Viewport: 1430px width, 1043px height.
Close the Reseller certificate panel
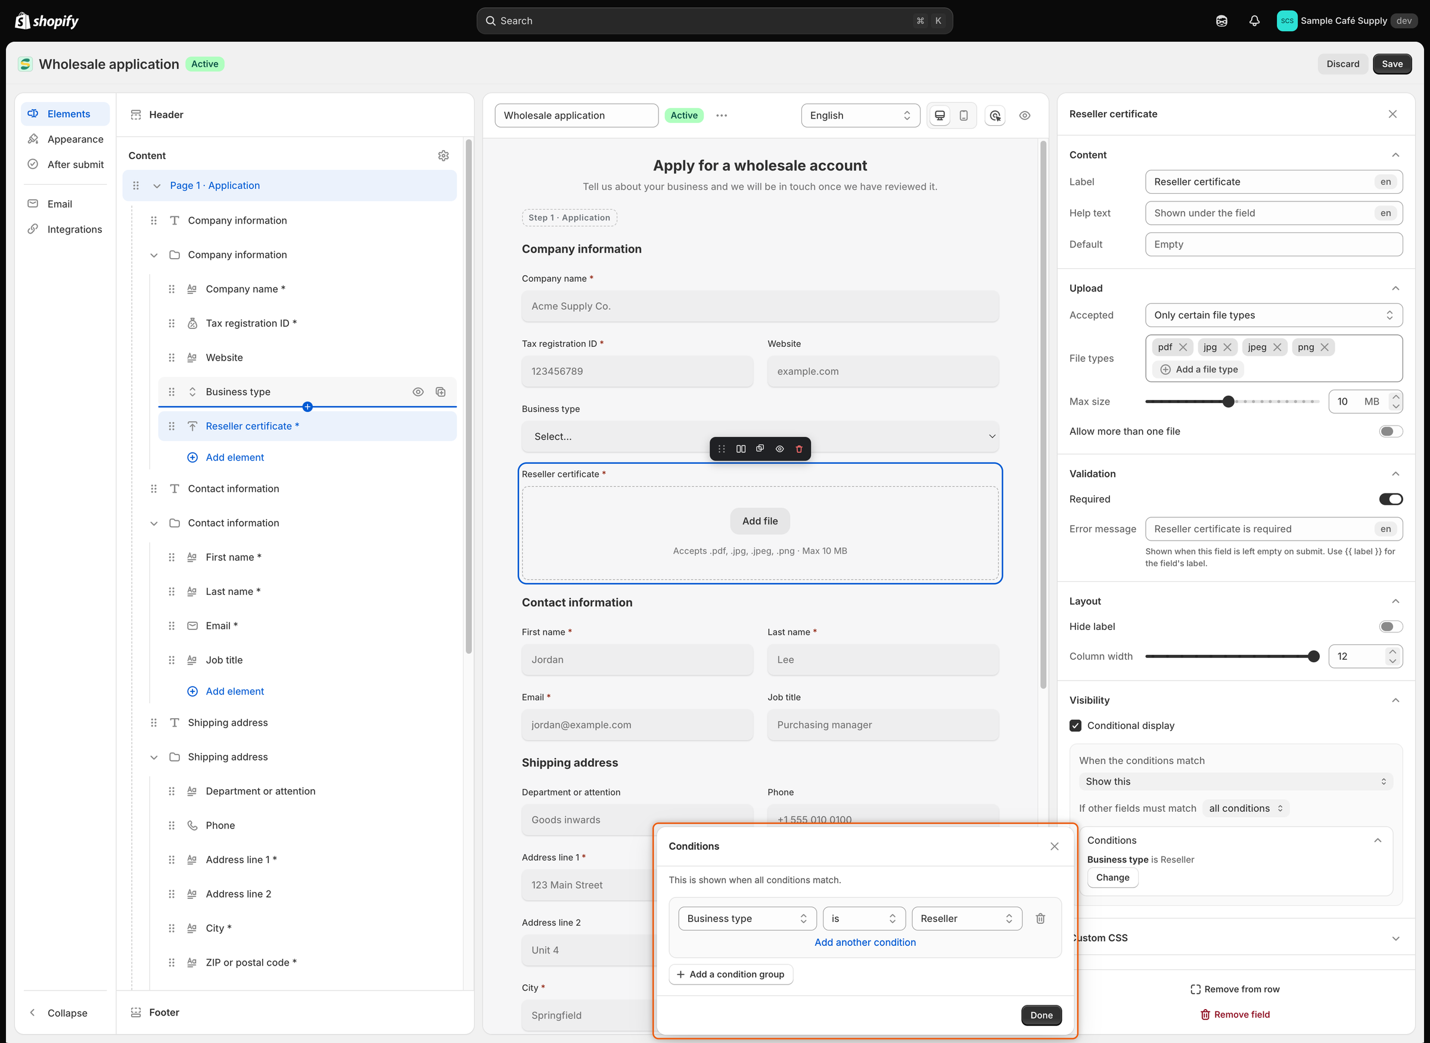1392,114
